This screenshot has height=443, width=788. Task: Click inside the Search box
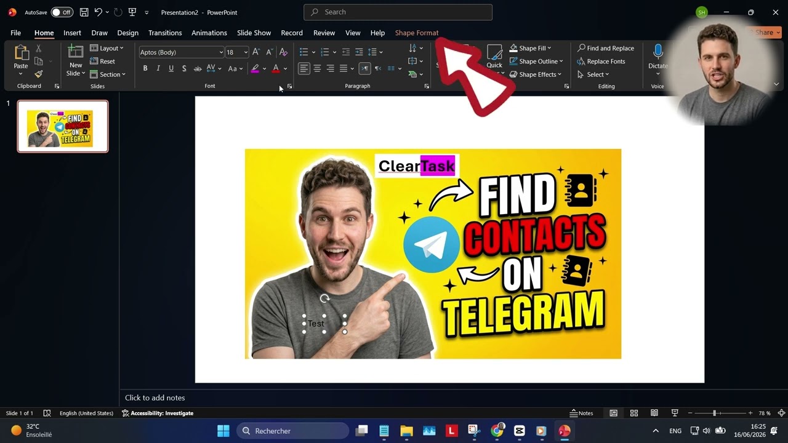point(398,12)
